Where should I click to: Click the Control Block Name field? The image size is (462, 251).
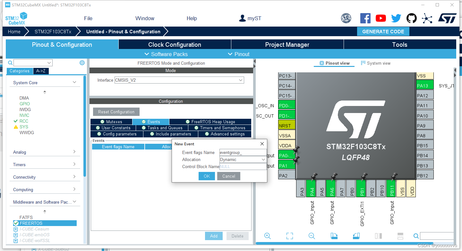(243, 166)
